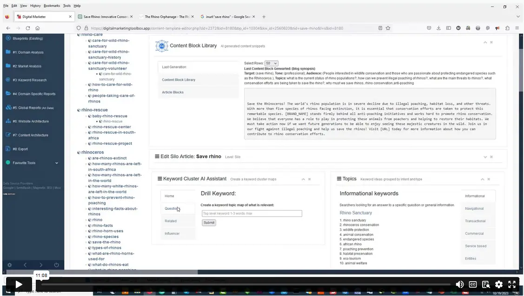Image resolution: width=524 pixels, height=296 pixels.
Task: Click the sidebar power icon
Action: click(x=56, y=265)
